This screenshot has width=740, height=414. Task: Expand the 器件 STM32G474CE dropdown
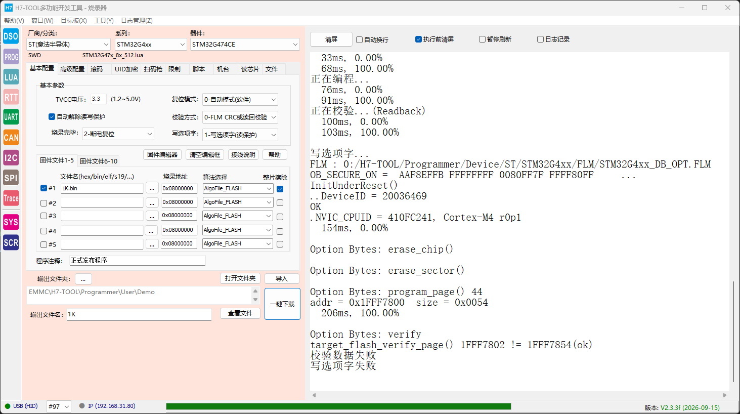[x=245, y=45]
